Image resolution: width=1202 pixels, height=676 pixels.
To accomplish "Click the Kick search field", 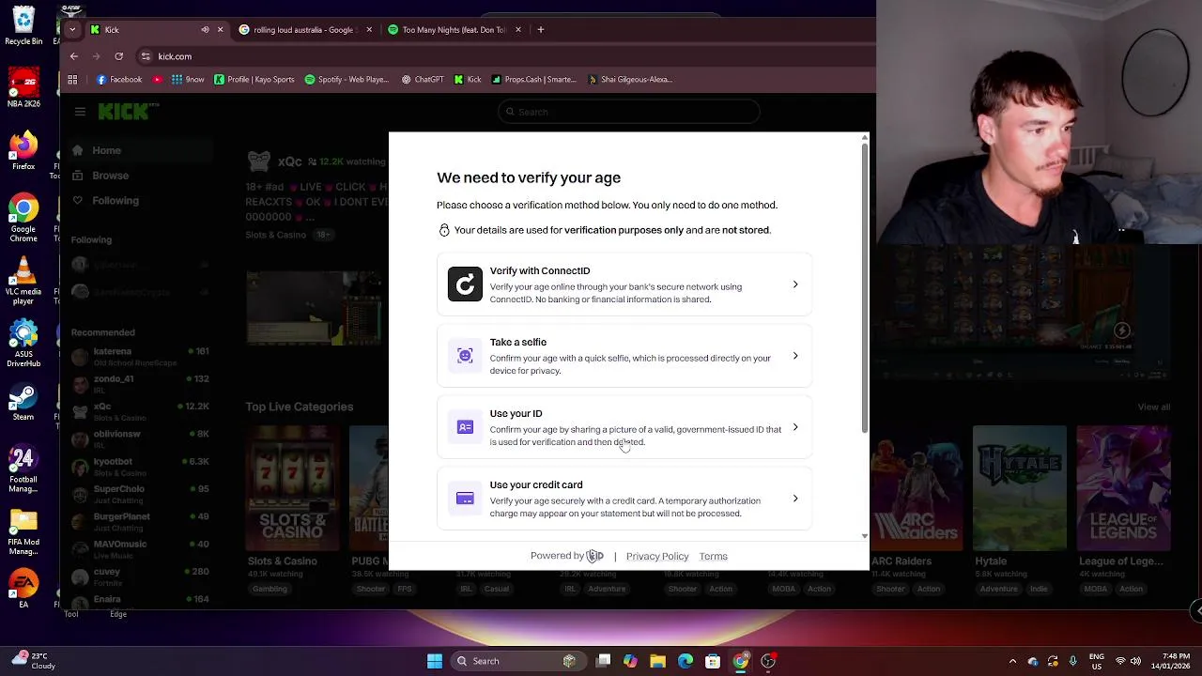I will click(628, 112).
